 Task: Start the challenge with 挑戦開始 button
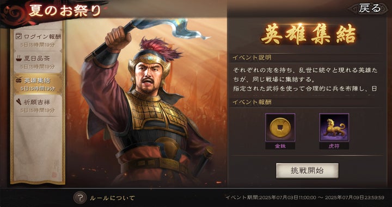coord(307,171)
